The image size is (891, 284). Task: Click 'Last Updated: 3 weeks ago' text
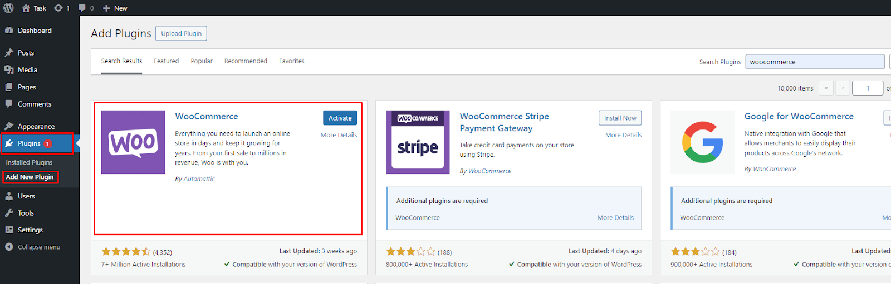pyautogui.click(x=318, y=251)
